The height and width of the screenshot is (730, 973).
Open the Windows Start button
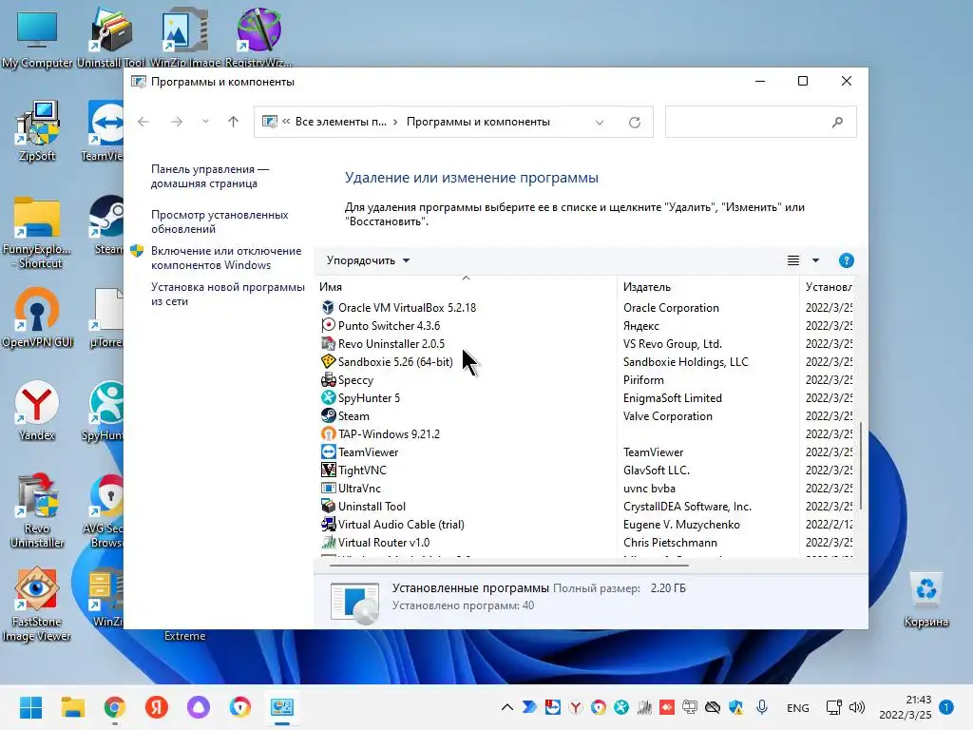pyautogui.click(x=30, y=707)
